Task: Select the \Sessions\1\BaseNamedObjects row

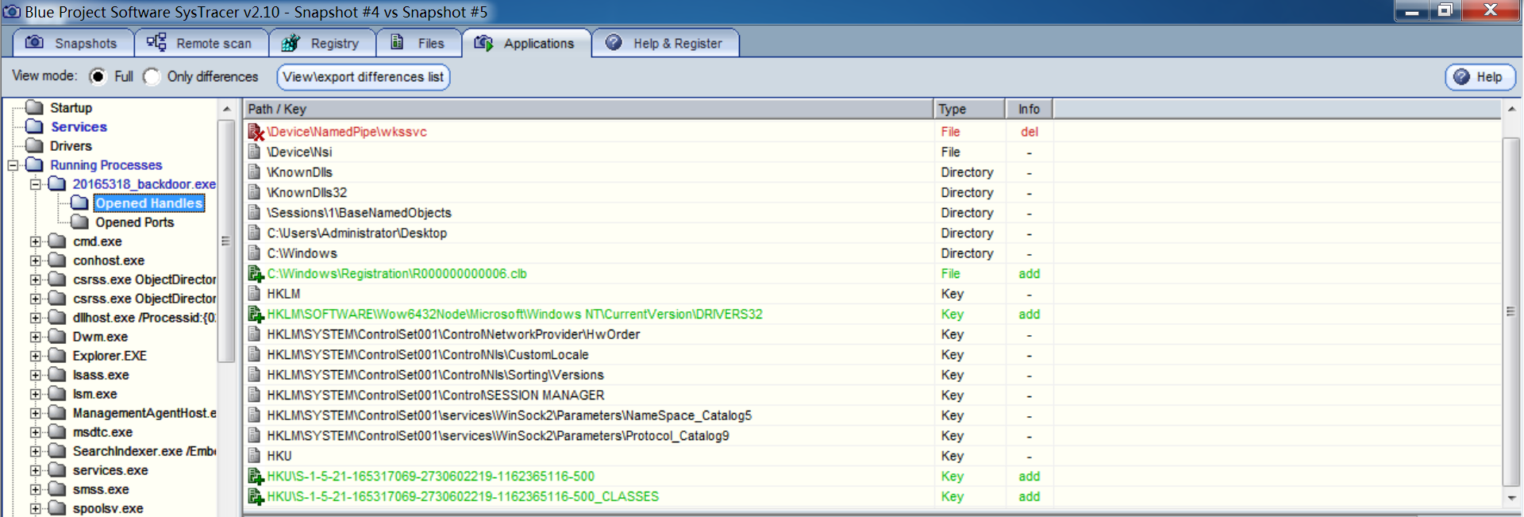Action: [x=872, y=213]
